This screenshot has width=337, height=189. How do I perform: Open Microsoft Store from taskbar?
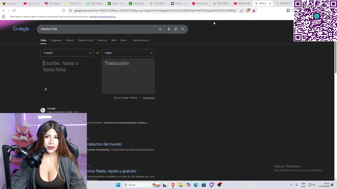click(x=204, y=185)
